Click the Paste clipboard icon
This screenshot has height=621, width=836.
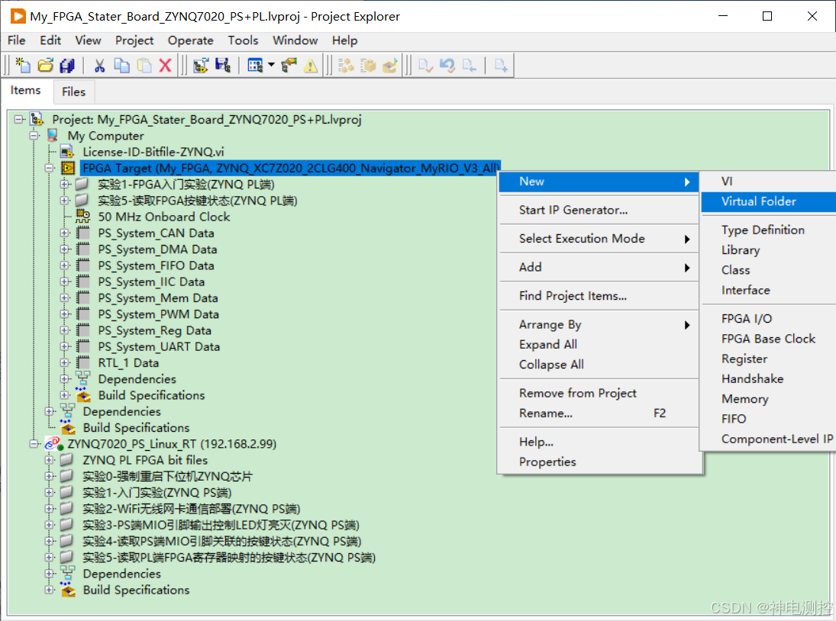click(144, 65)
